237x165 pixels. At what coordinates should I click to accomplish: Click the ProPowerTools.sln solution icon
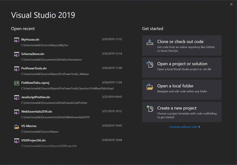[17, 69]
